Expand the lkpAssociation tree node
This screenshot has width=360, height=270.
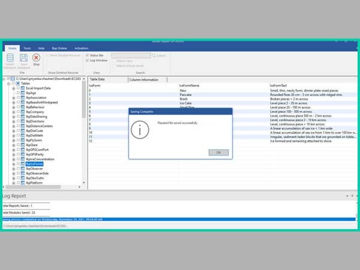[x=14, y=98]
